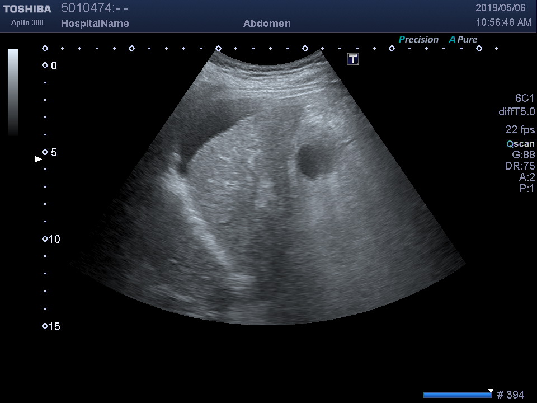Image resolution: width=537 pixels, height=403 pixels.
Task: Click the 'Qscan' label
Action: pyautogui.click(x=521, y=144)
